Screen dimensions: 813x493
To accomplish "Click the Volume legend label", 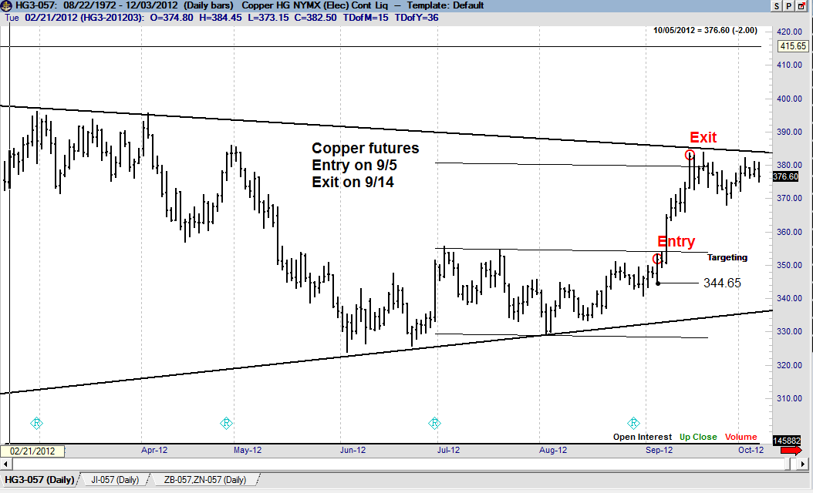I will pyautogui.click(x=741, y=437).
